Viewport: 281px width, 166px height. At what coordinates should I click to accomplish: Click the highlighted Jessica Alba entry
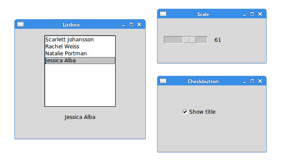80,61
